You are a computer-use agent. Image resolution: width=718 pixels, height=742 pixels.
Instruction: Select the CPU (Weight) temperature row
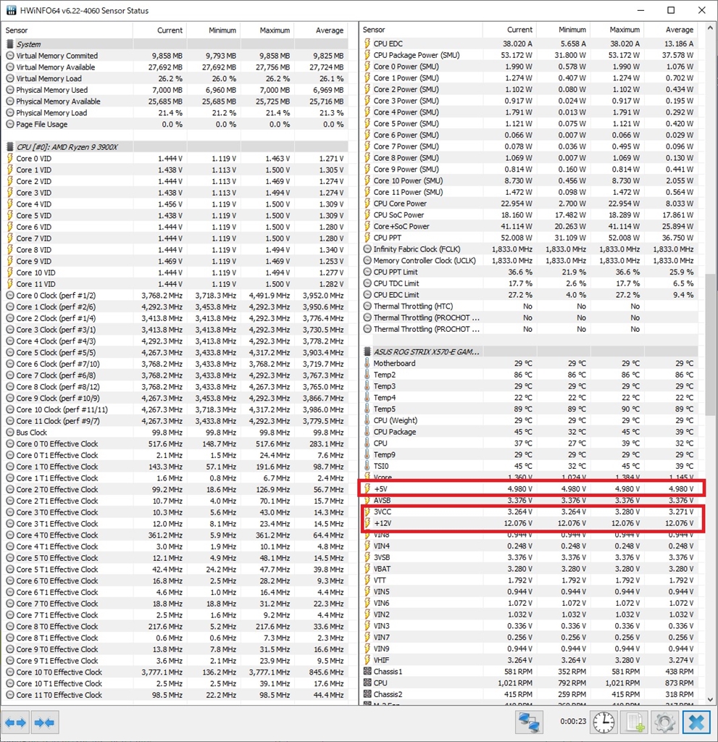529,420
